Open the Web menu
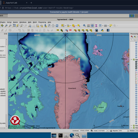 click(30, 22)
